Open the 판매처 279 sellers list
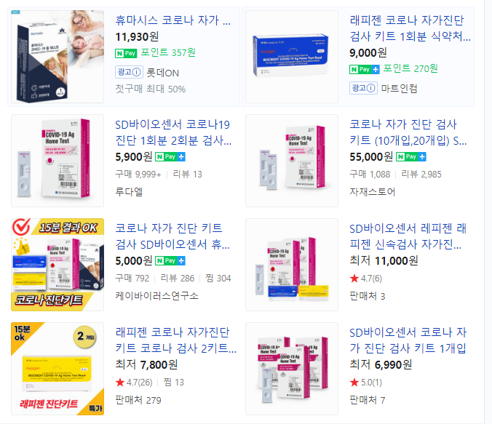 click(138, 400)
